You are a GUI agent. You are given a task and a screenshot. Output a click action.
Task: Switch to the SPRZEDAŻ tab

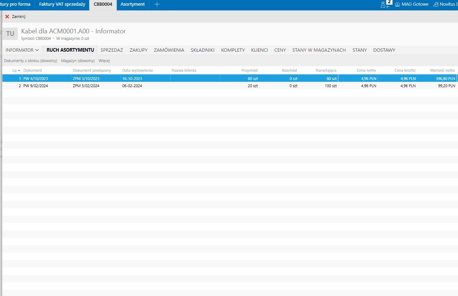coord(112,50)
